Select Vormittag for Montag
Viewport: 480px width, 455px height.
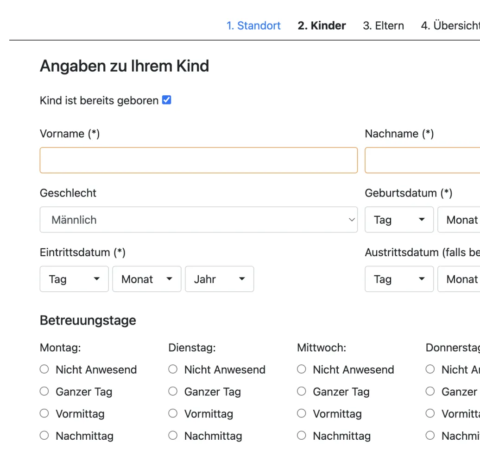coord(44,413)
